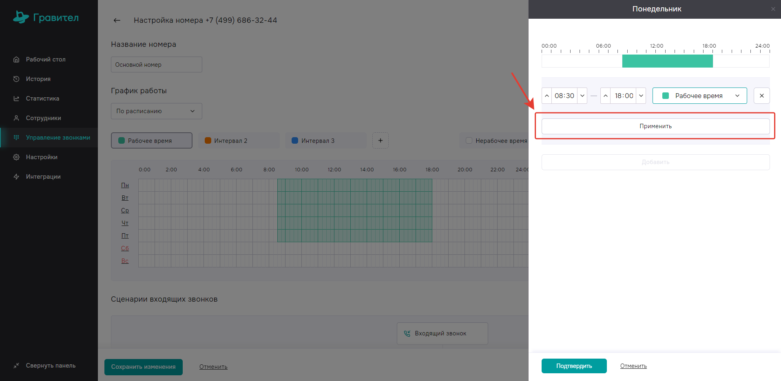Viewport: 781px width, 381px height.
Task: Decrease the end time 18:00 with the down arrow
Action: 641,96
